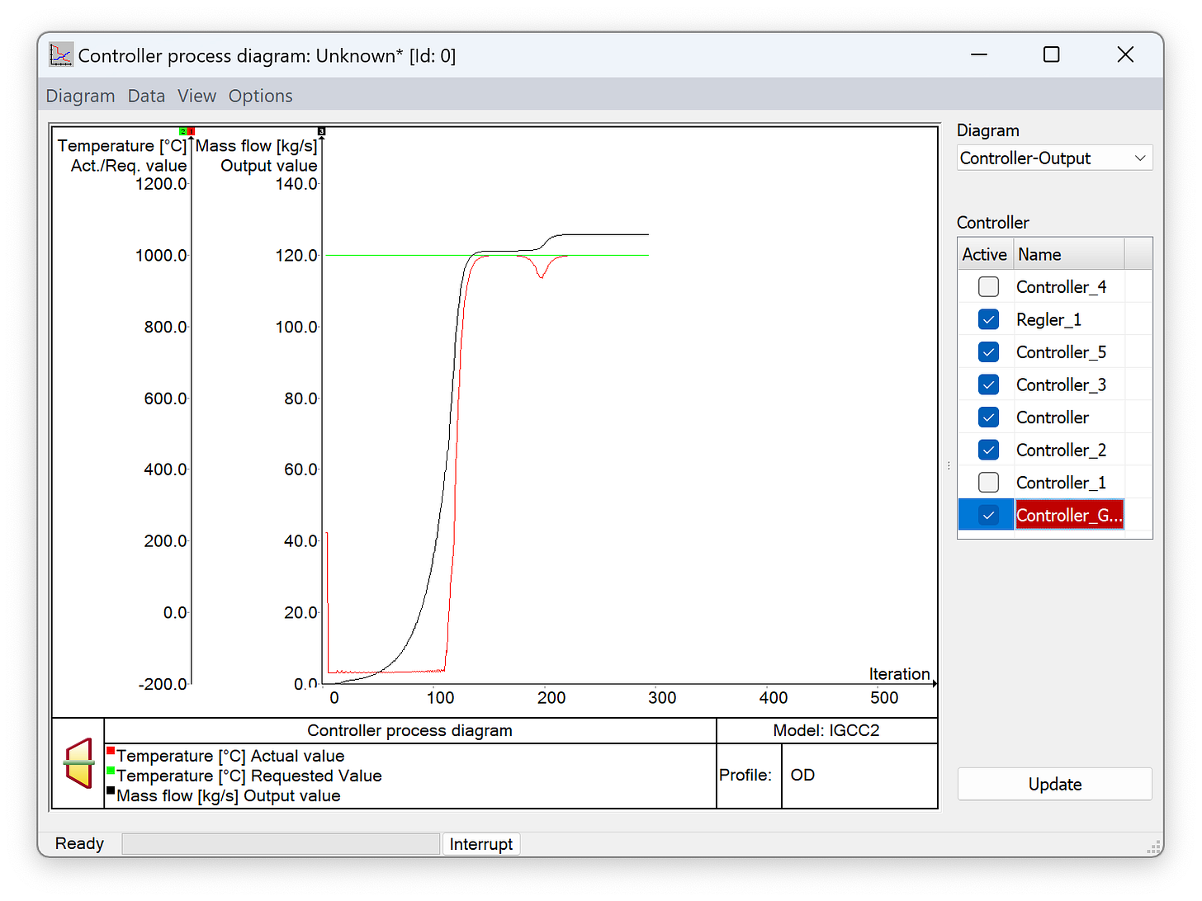Click the green Requested Value legend square
Screen dimensions: 1202x901
[111, 771]
